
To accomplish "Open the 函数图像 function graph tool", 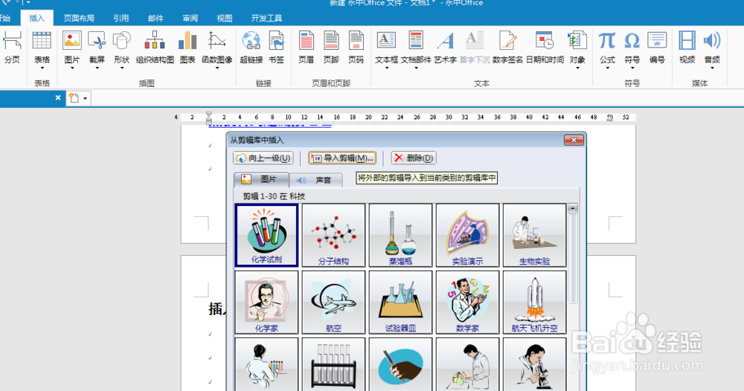I will click(217, 48).
